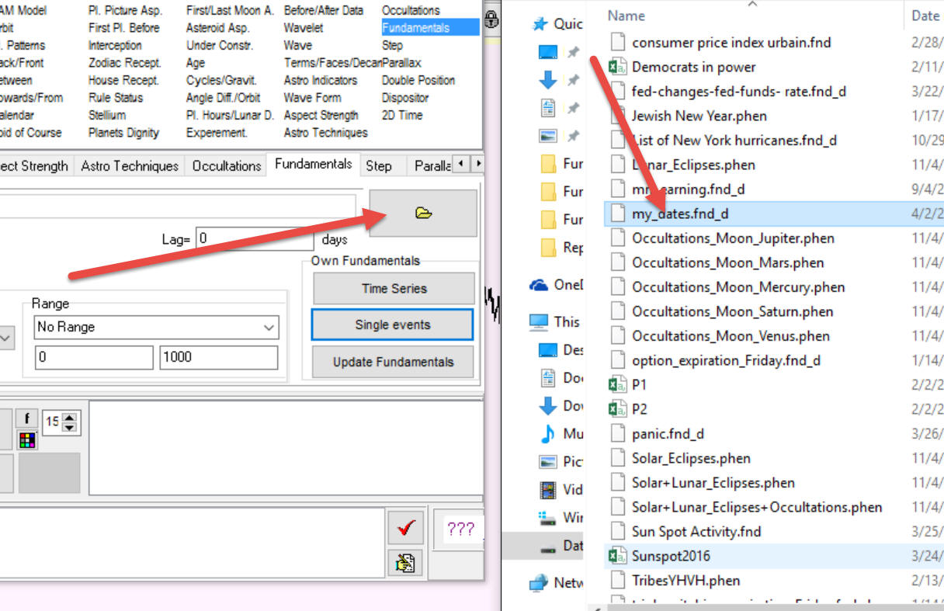Click the Lag days input field
Screen dimensions: 944x611
pyautogui.click(x=254, y=240)
